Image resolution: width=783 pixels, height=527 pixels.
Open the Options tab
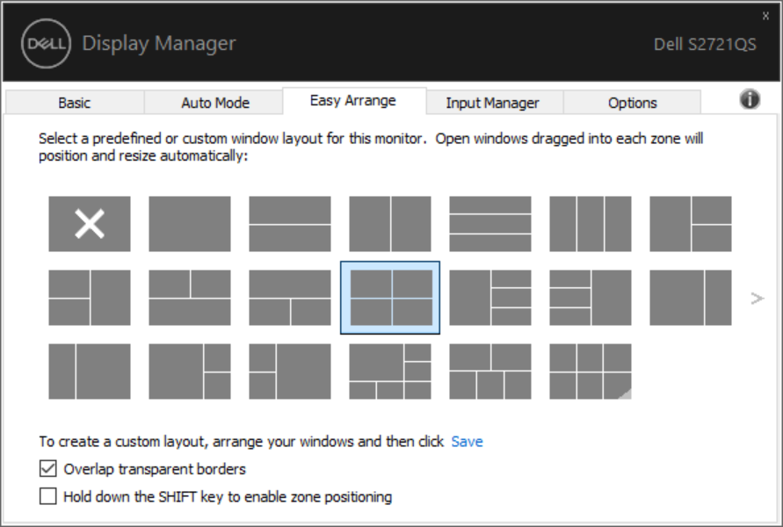pyautogui.click(x=632, y=103)
